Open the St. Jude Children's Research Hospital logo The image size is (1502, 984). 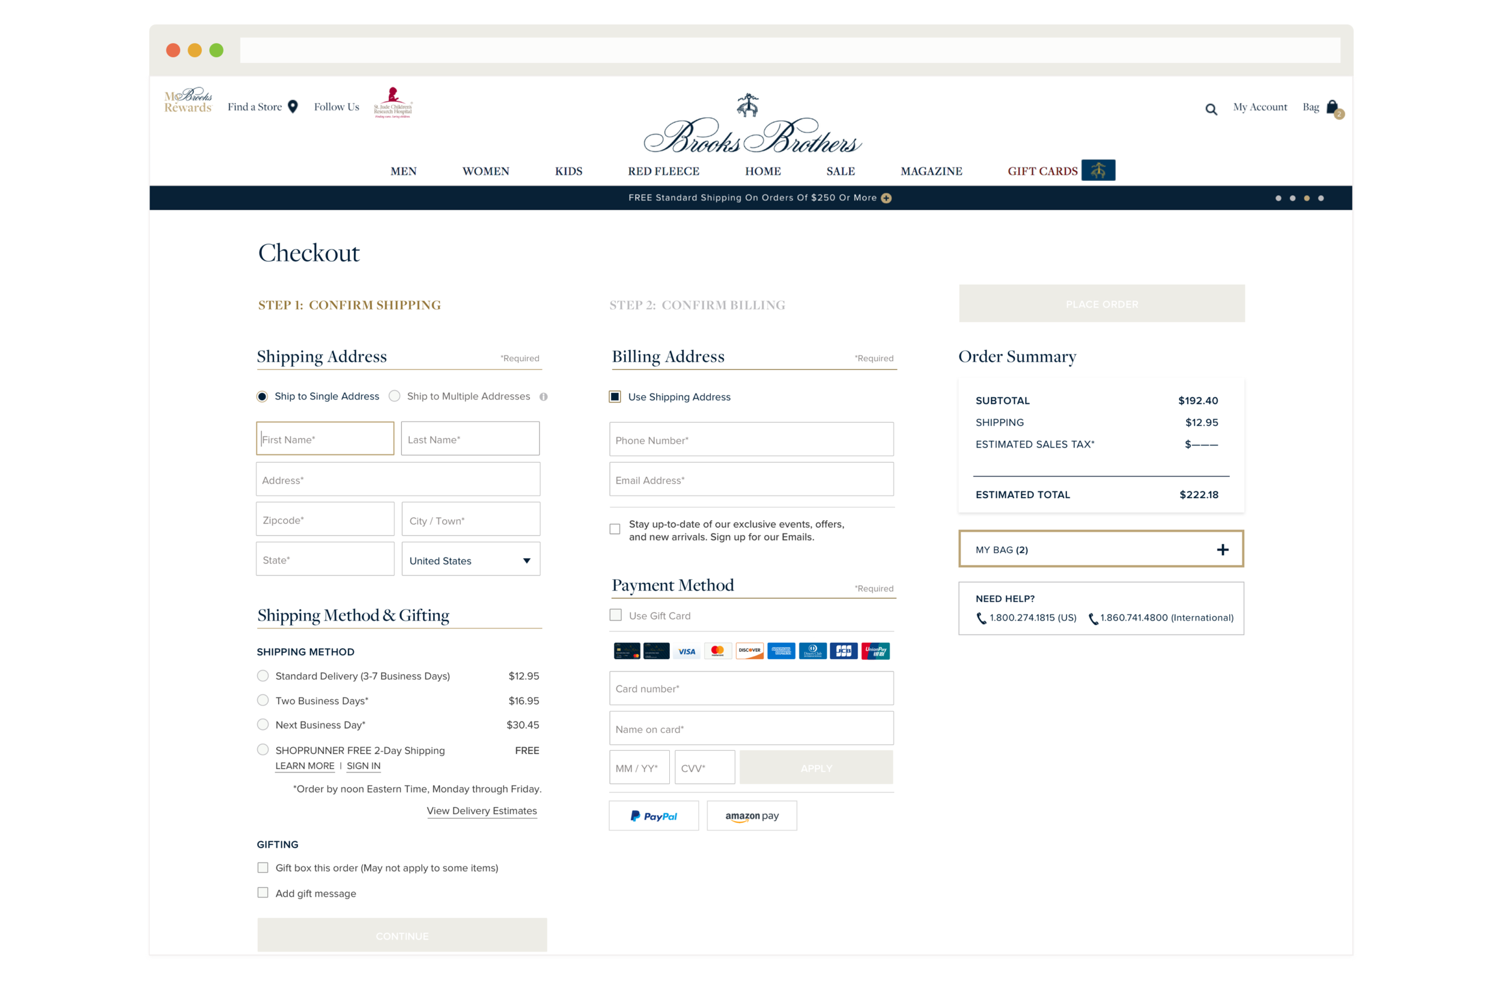[x=392, y=102]
